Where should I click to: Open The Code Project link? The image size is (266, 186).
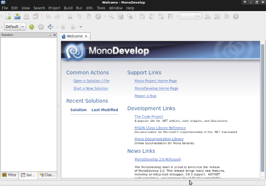tap(149, 116)
